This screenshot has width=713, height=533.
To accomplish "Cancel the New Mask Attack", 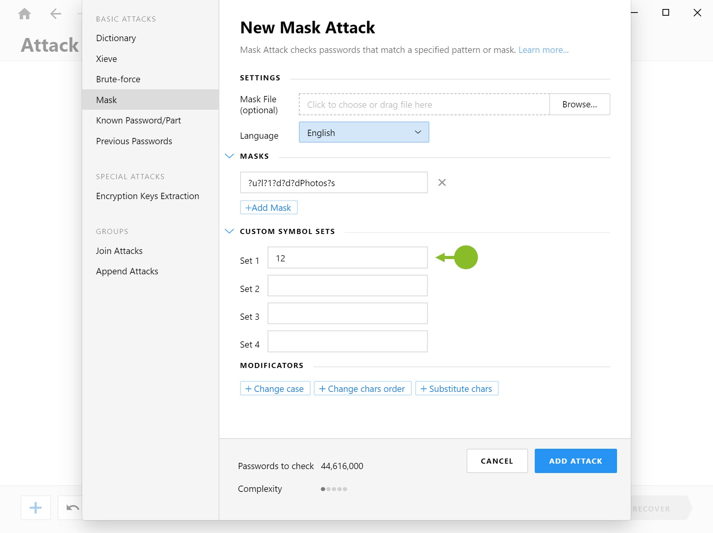I will 497,461.
